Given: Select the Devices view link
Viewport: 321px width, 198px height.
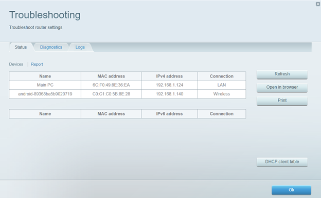Looking at the screenshot, I should tap(16, 64).
